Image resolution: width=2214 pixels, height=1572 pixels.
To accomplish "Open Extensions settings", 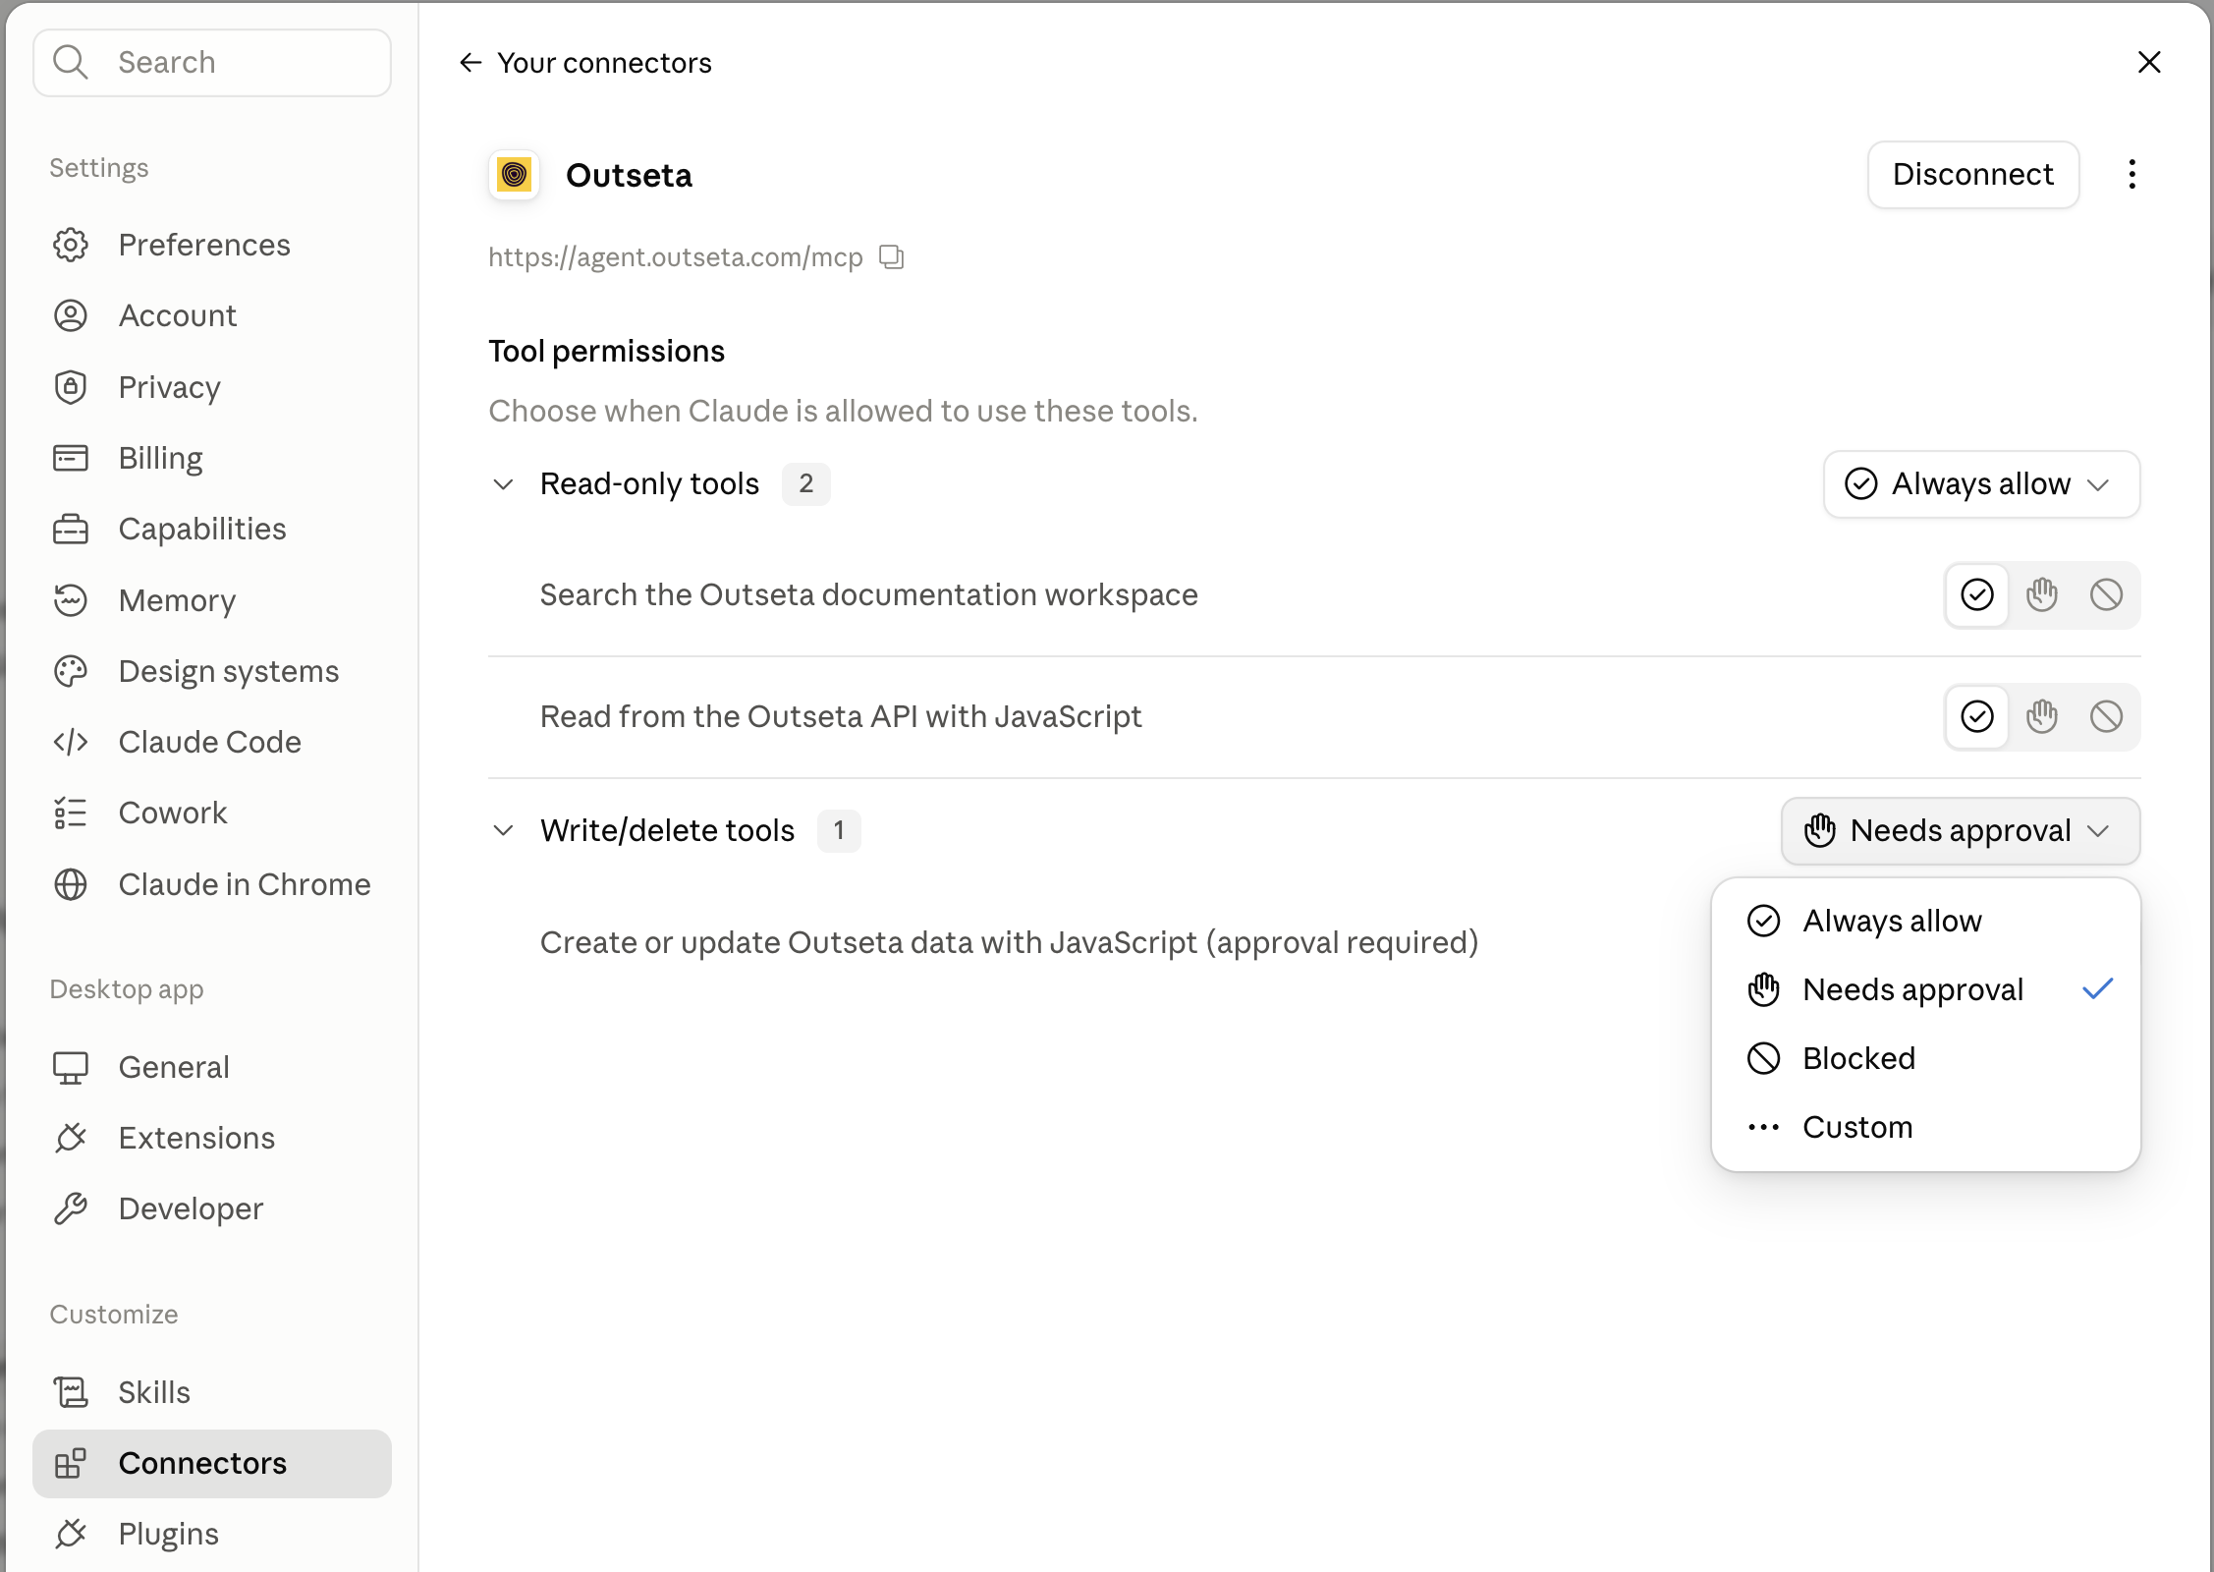I will [x=212, y=1138].
